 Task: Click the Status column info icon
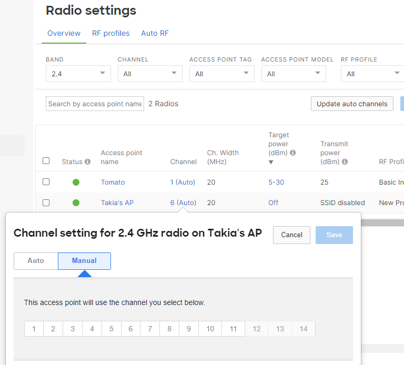point(88,161)
